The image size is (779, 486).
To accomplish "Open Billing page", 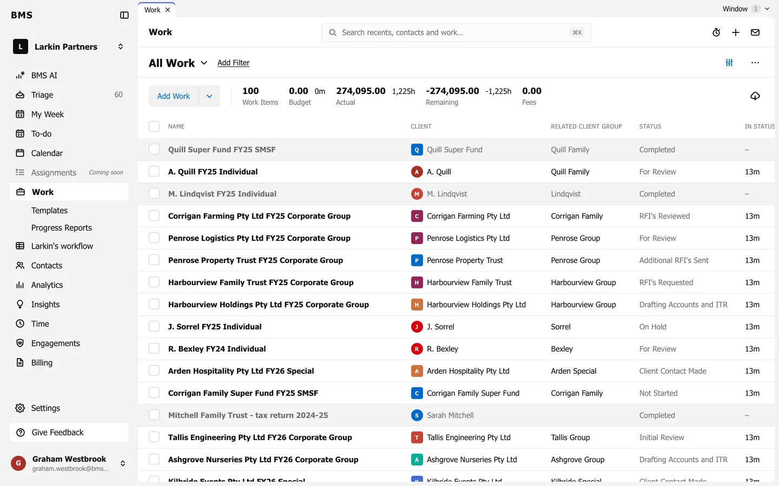I will (x=69, y=363).
